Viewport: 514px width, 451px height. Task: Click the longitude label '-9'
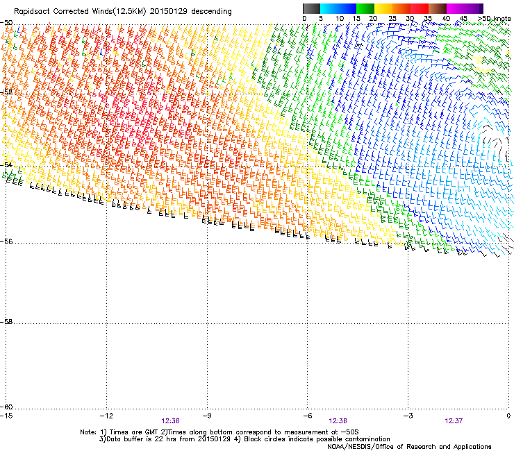coord(206,416)
